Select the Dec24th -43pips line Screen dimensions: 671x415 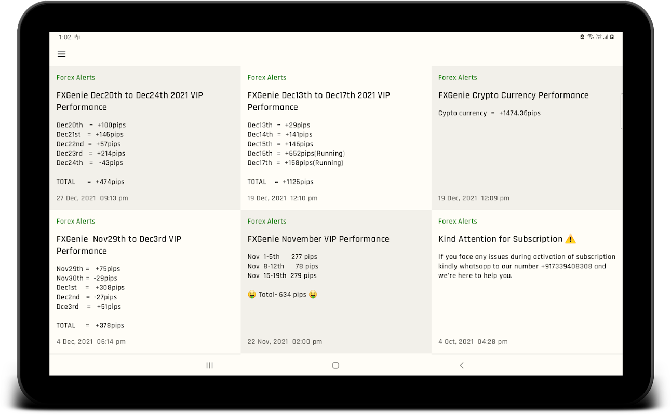click(x=90, y=163)
